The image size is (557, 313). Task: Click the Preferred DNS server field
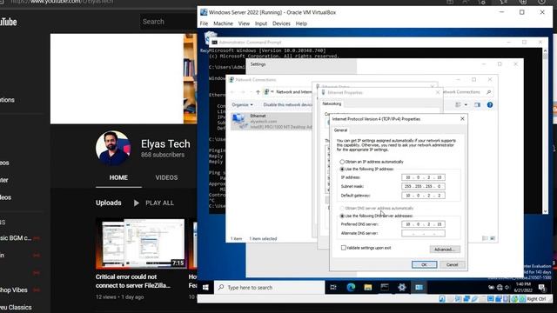423,224
